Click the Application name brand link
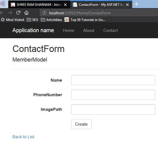This screenshot has width=158, height=141. [33, 30]
